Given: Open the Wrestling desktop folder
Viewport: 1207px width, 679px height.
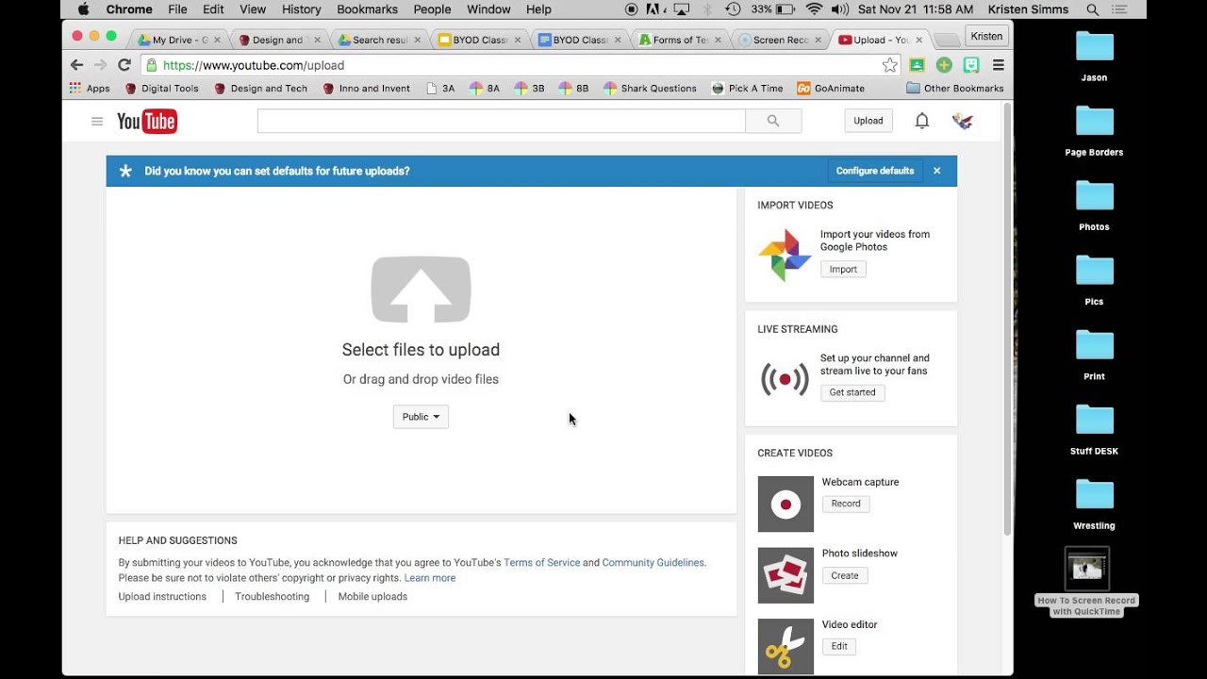Looking at the screenshot, I should pos(1094,505).
